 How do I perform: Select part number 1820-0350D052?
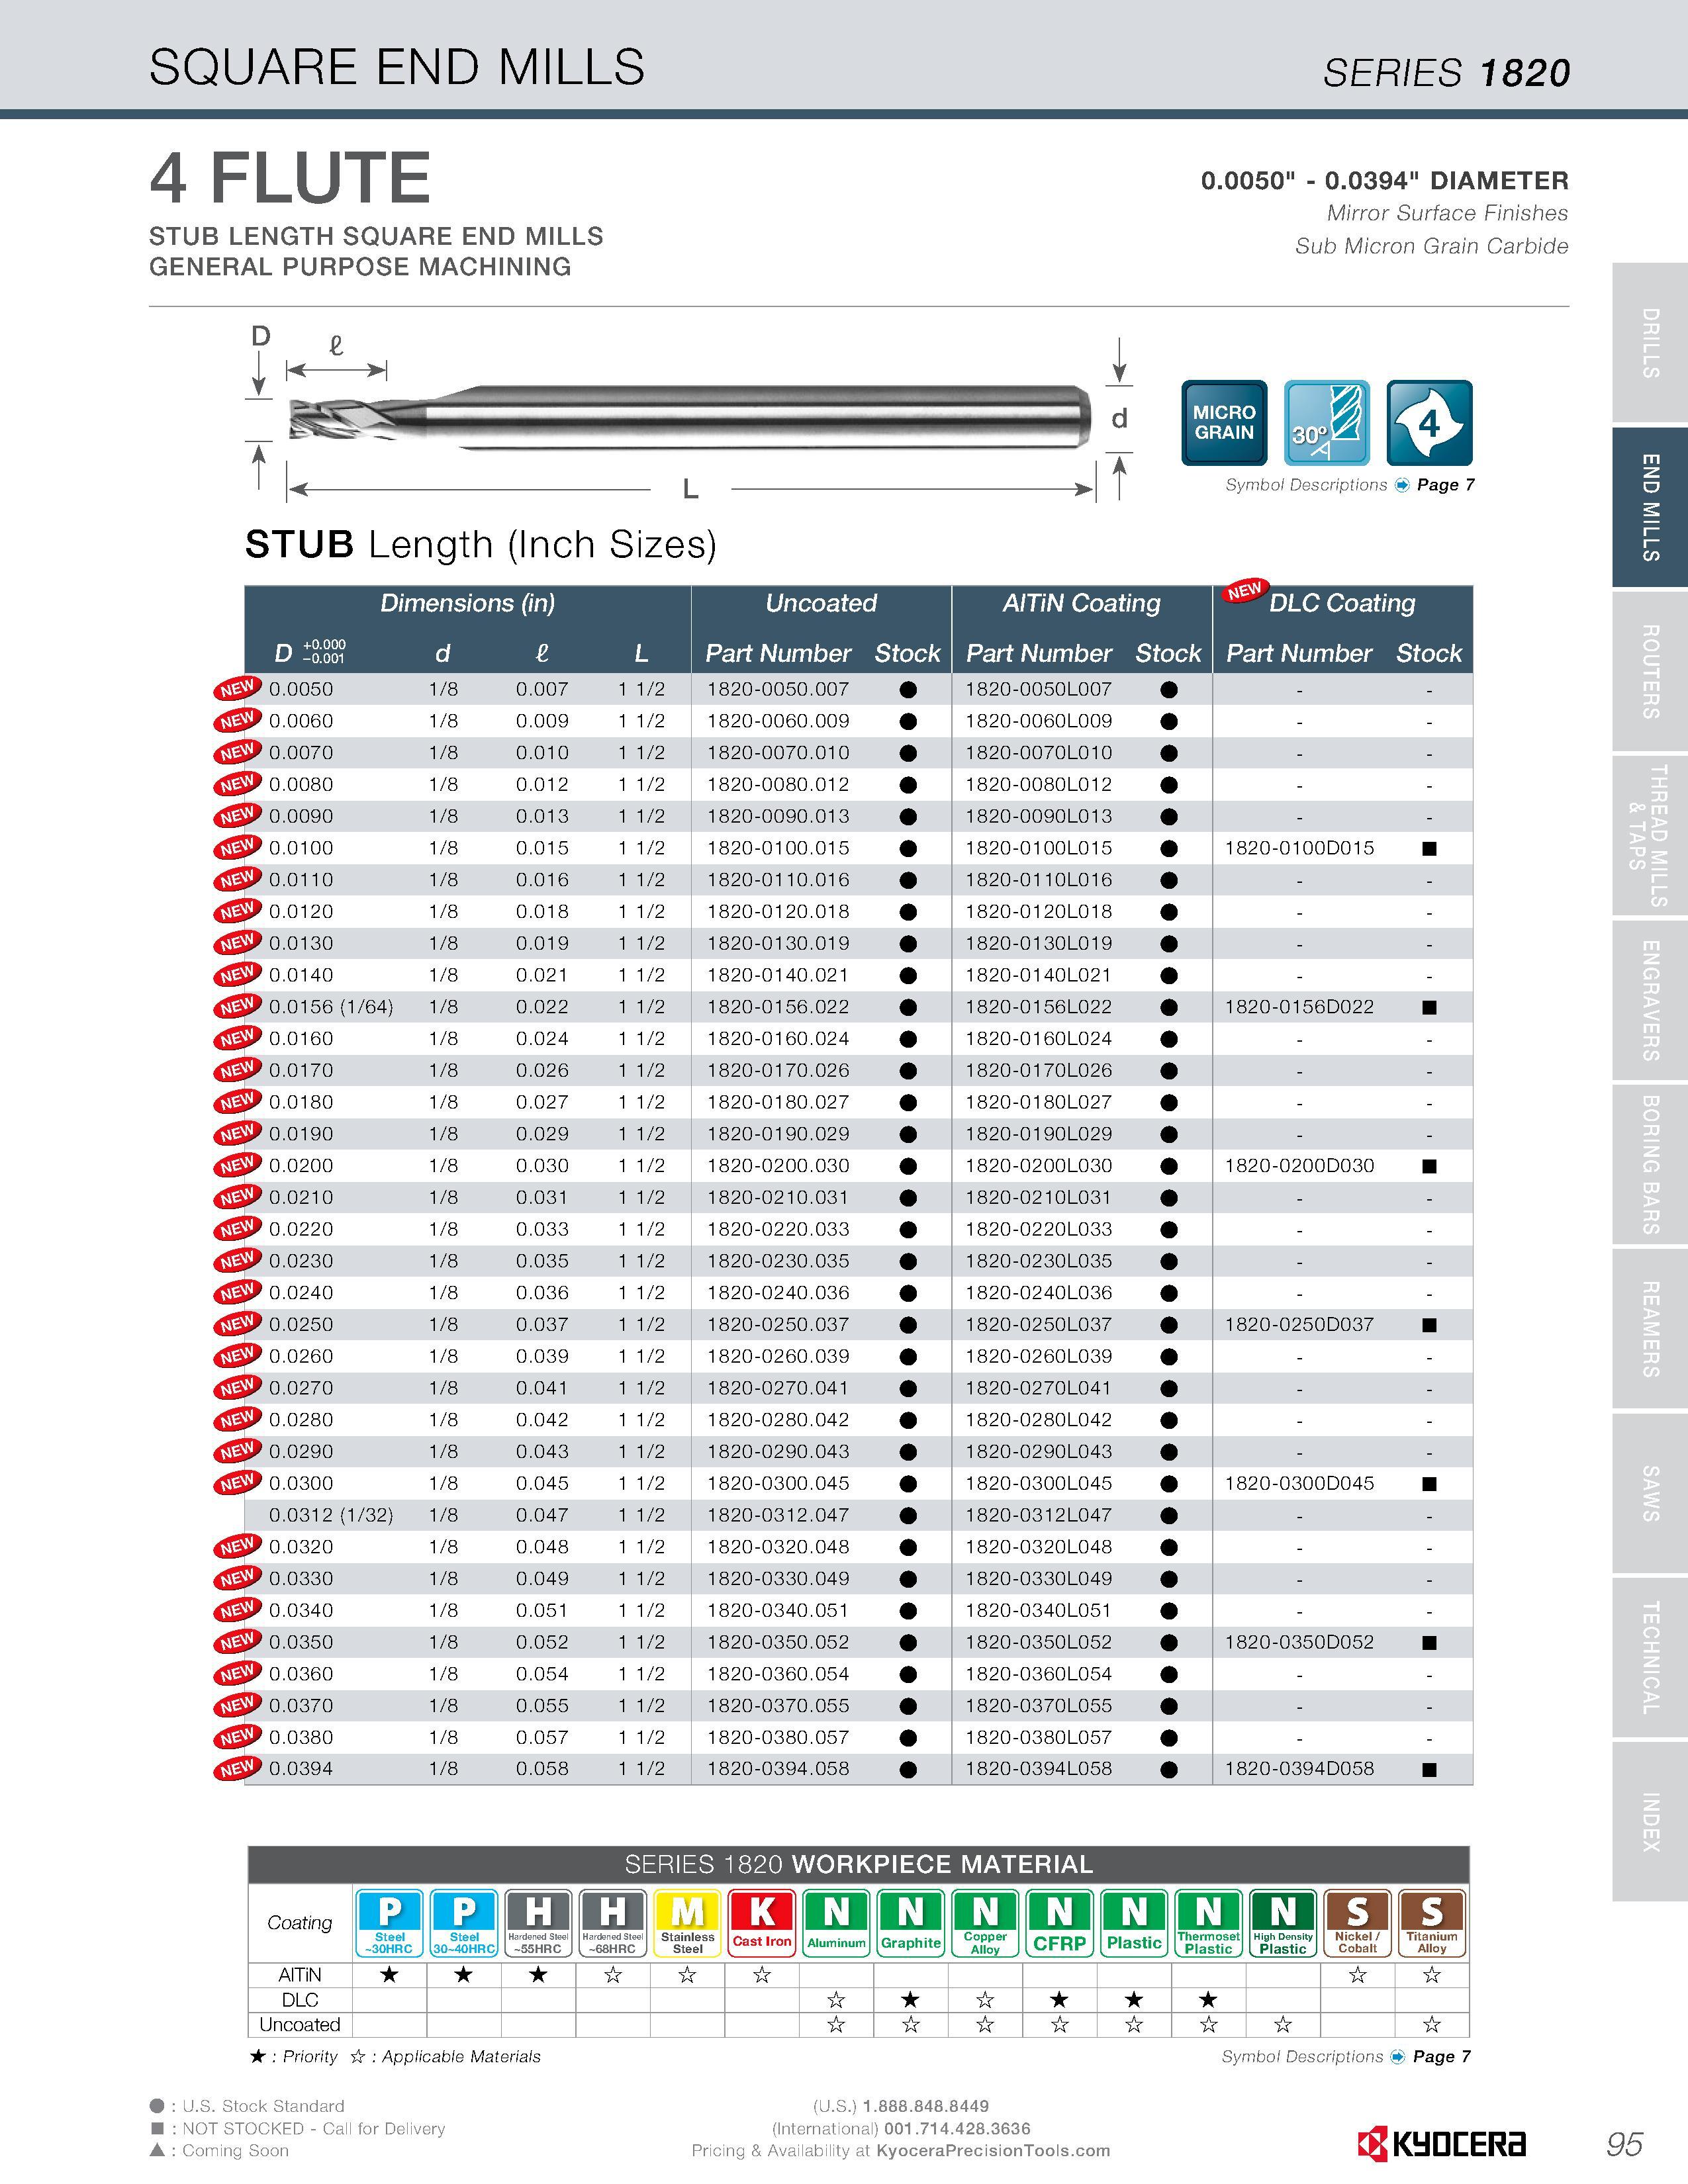(1299, 1642)
